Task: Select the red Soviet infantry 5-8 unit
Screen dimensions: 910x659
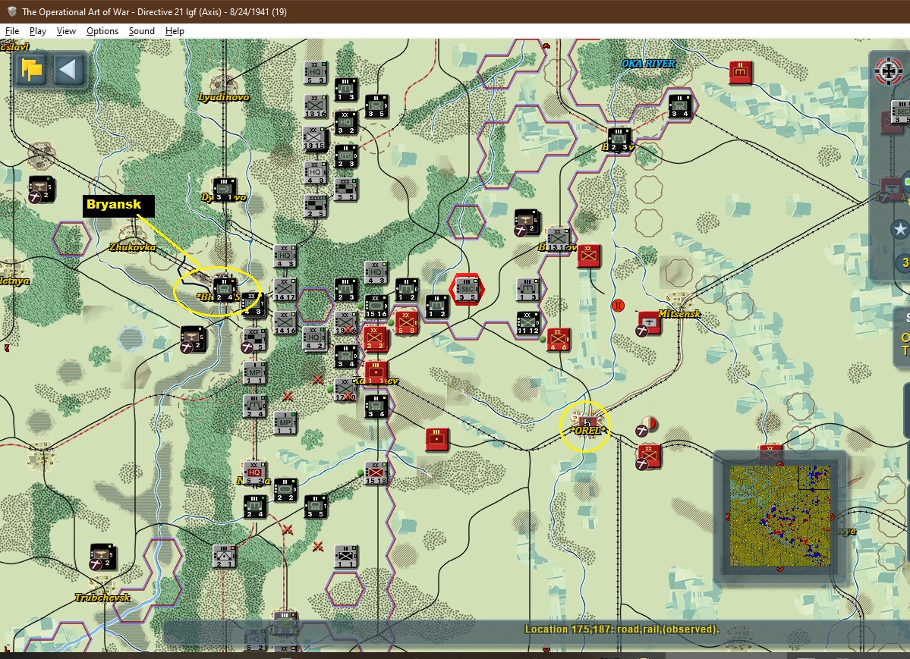Action: point(407,323)
